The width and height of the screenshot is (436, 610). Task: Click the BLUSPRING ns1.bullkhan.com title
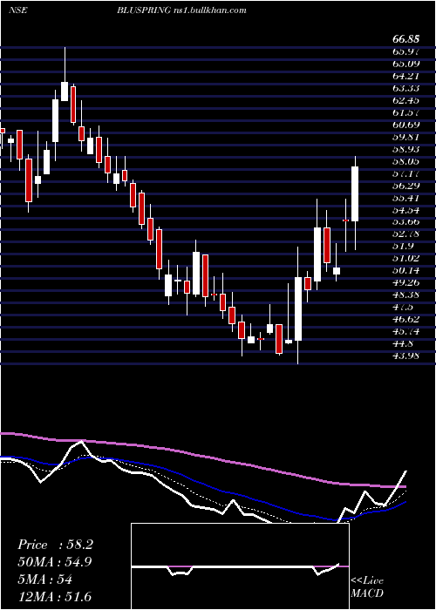click(x=181, y=10)
